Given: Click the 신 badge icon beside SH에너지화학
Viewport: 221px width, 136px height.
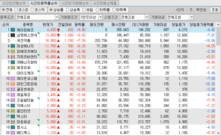Looking at the screenshot, I should (x=13, y=62).
